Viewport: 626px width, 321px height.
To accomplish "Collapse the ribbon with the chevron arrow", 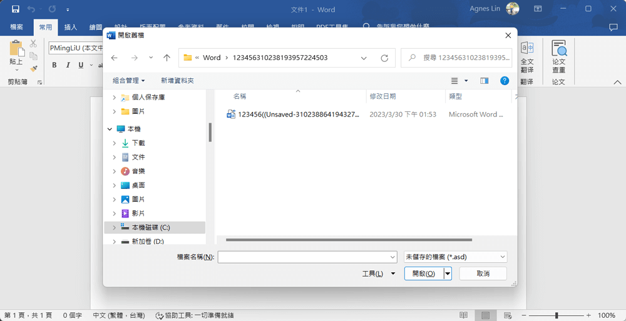I will (617, 82).
